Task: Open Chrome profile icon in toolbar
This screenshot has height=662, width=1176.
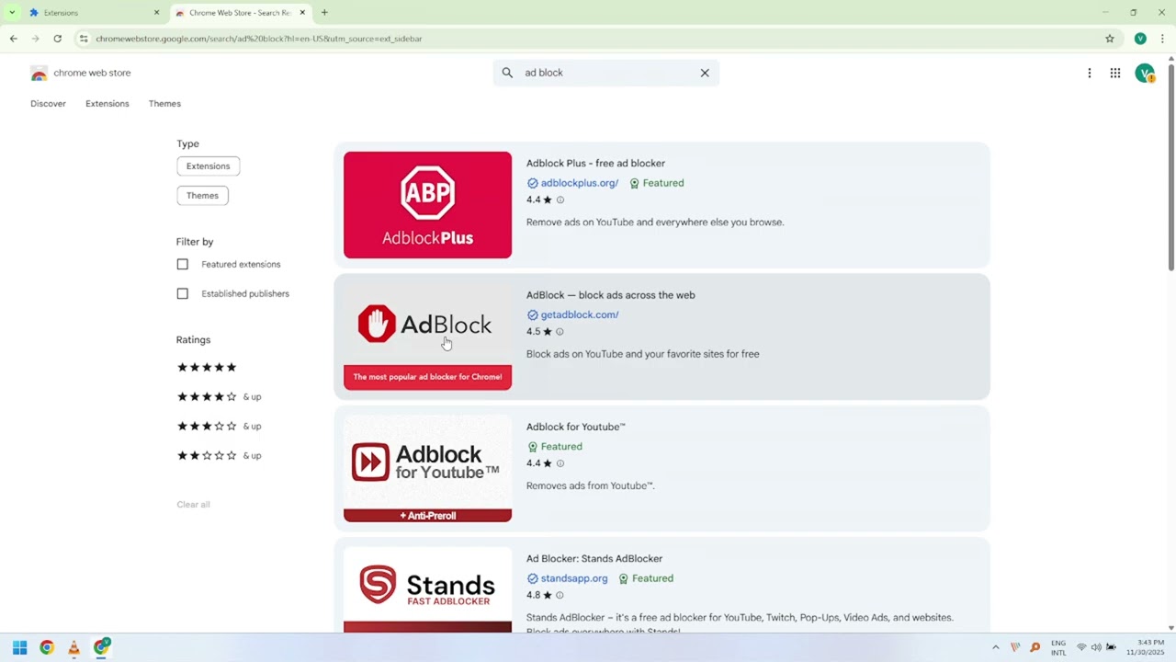Action: coord(1140,39)
